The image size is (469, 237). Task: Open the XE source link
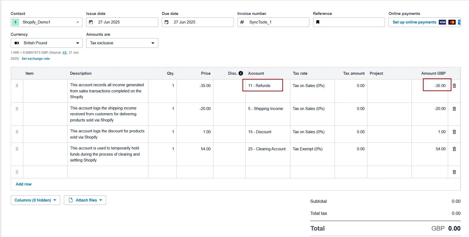point(64,53)
